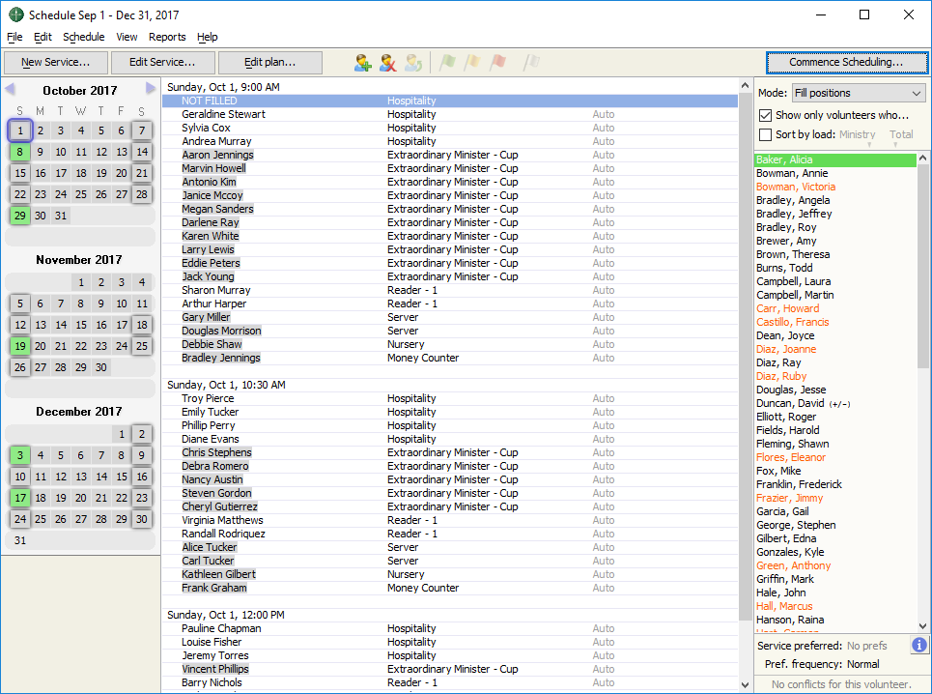Click the remove volunteer icon with red X
The image size is (932, 694).
pyautogui.click(x=388, y=63)
